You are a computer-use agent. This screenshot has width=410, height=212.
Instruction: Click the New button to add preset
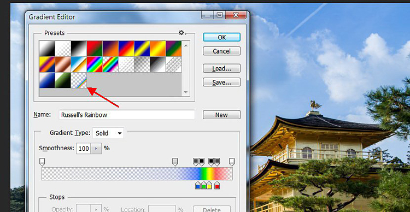click(x=222, y=115)
